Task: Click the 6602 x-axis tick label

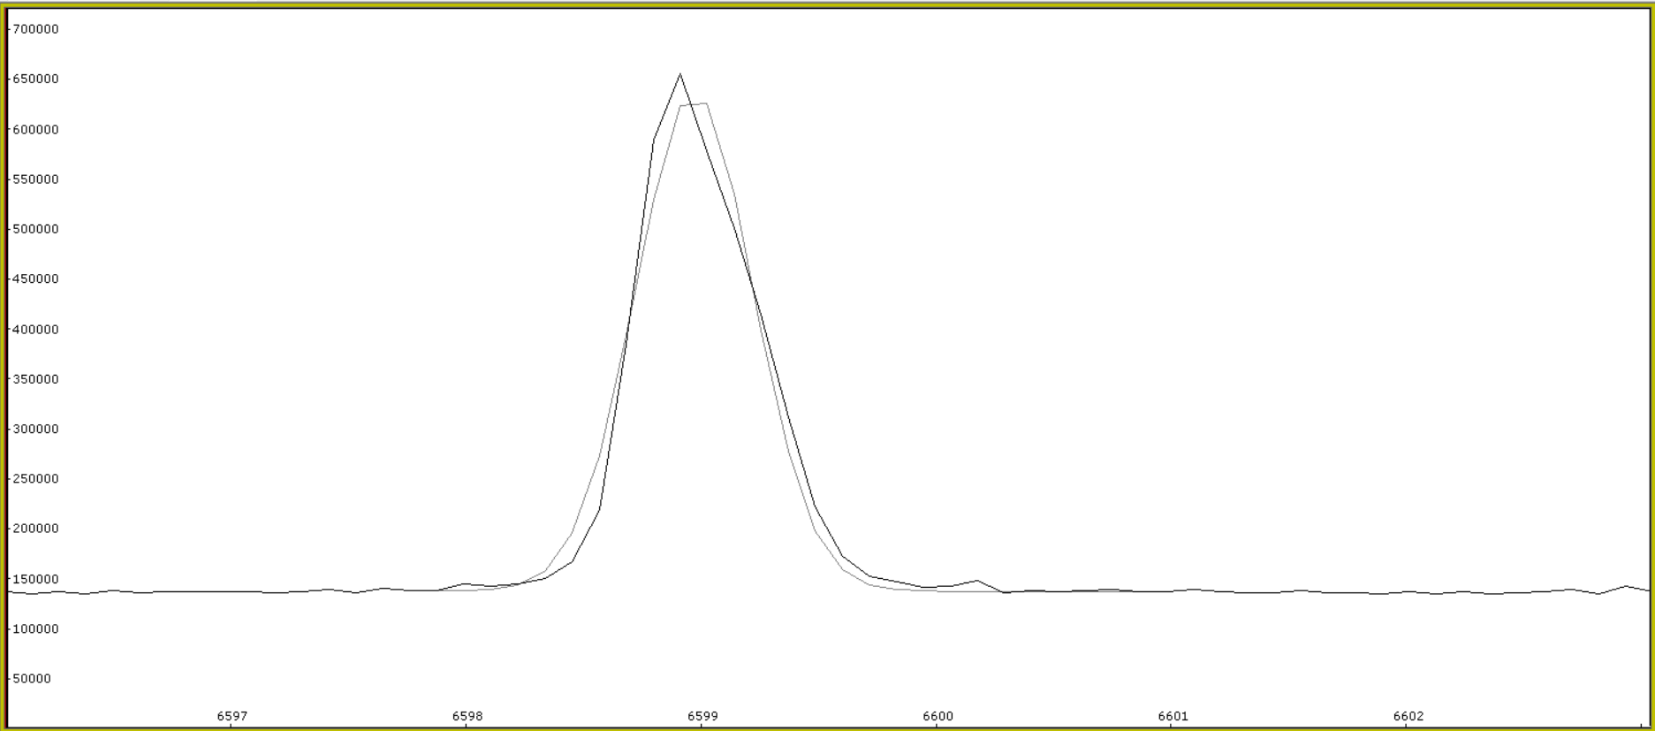Action: click(x=1408, y=716)
